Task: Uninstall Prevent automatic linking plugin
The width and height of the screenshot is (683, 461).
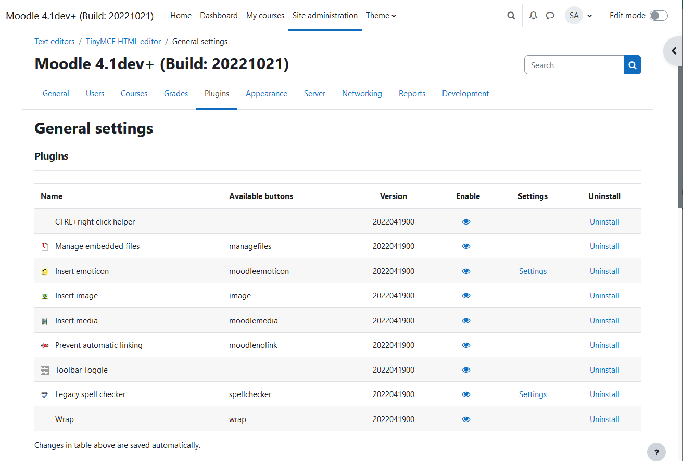Action: pos(604,345)
